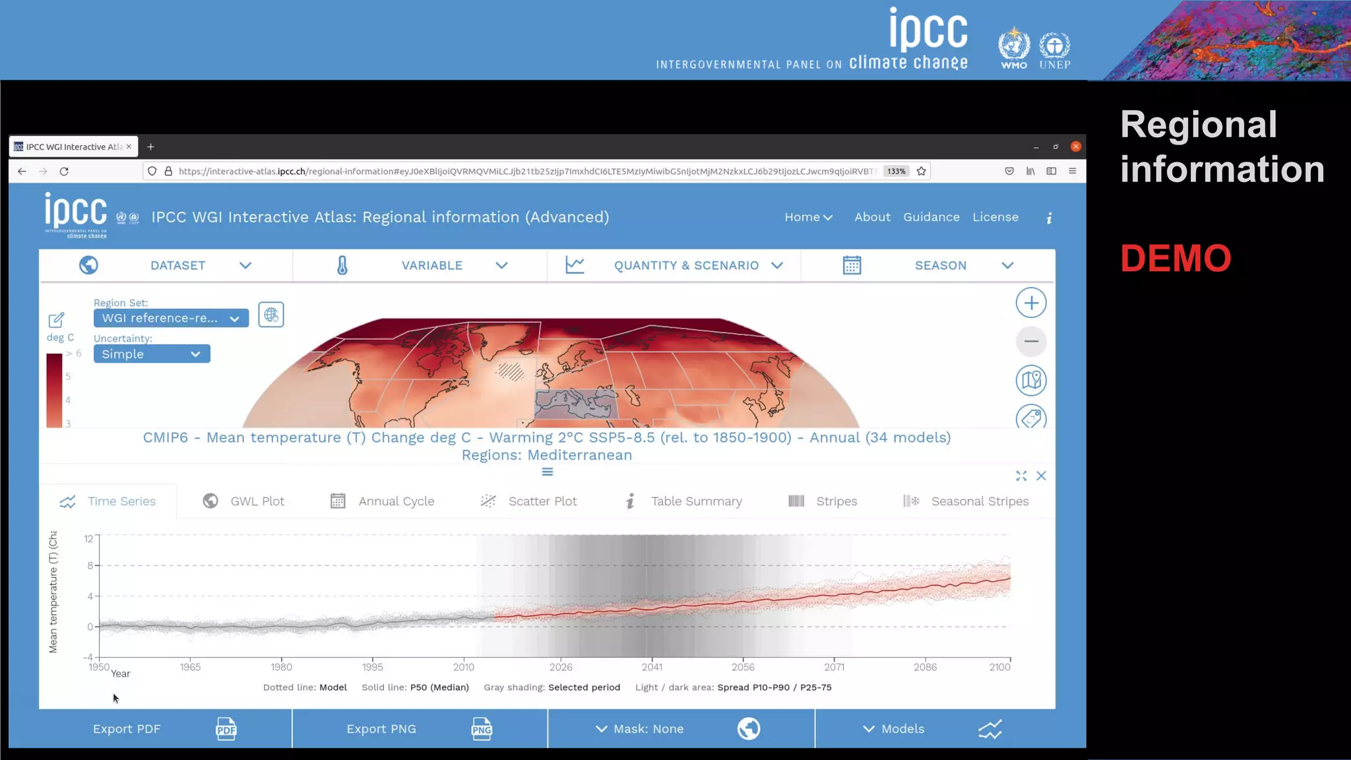Zoom out on the map
The height and width of the screenshot is (760, 1351).
[x=1031, y=342]
